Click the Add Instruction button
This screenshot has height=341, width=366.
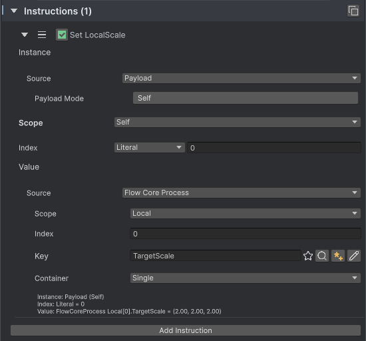[186, 330]
